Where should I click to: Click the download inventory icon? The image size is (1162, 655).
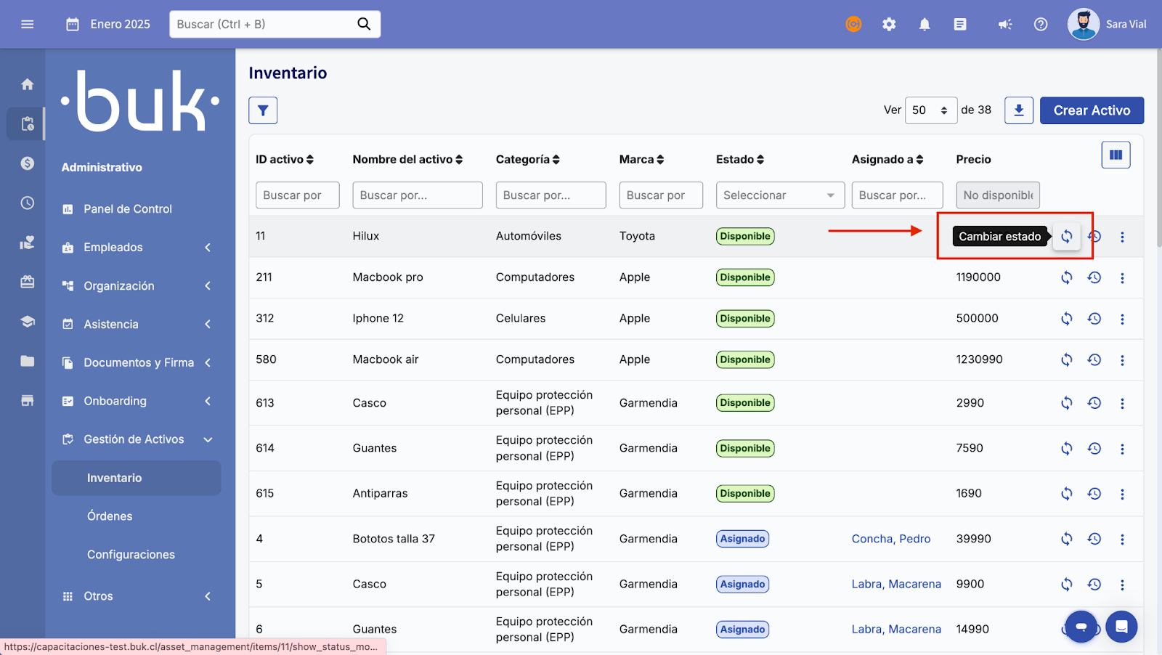[x=1018, y=110]
